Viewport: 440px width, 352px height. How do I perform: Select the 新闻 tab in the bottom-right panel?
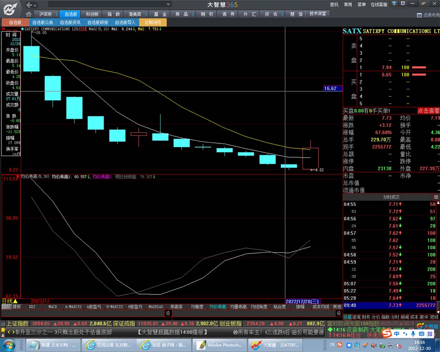point(405,317)
